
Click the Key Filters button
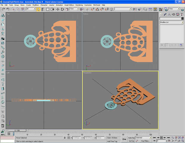[145, 141]
